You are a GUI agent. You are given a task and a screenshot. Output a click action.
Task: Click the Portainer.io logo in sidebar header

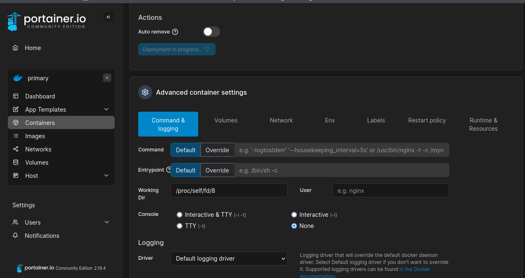tap(47, 22)
